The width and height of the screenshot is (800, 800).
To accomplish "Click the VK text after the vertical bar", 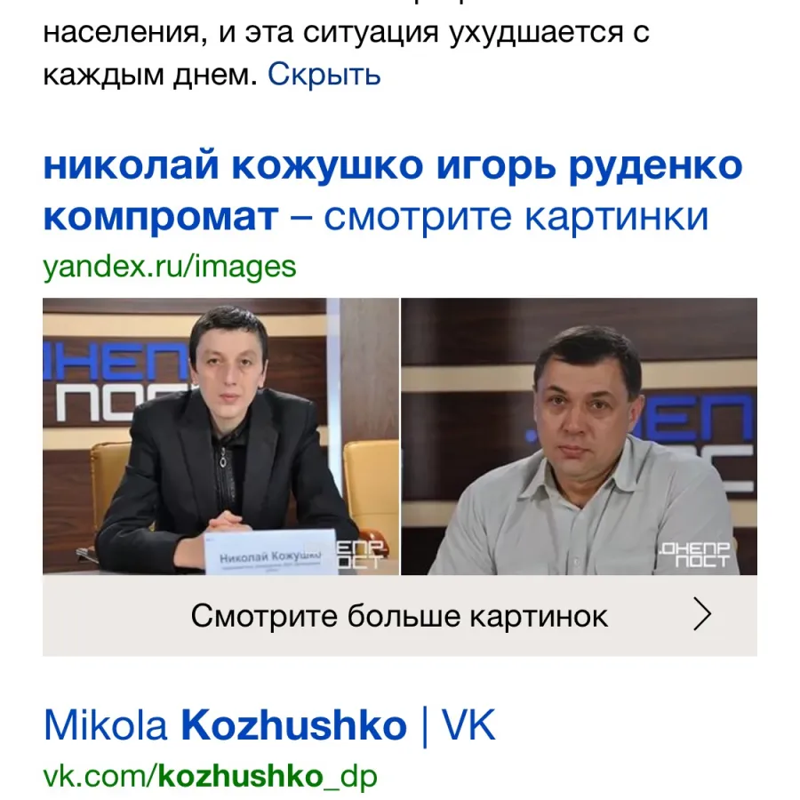I will [468, 725].
